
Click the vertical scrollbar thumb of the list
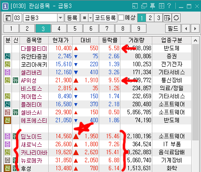pos(196,92)
